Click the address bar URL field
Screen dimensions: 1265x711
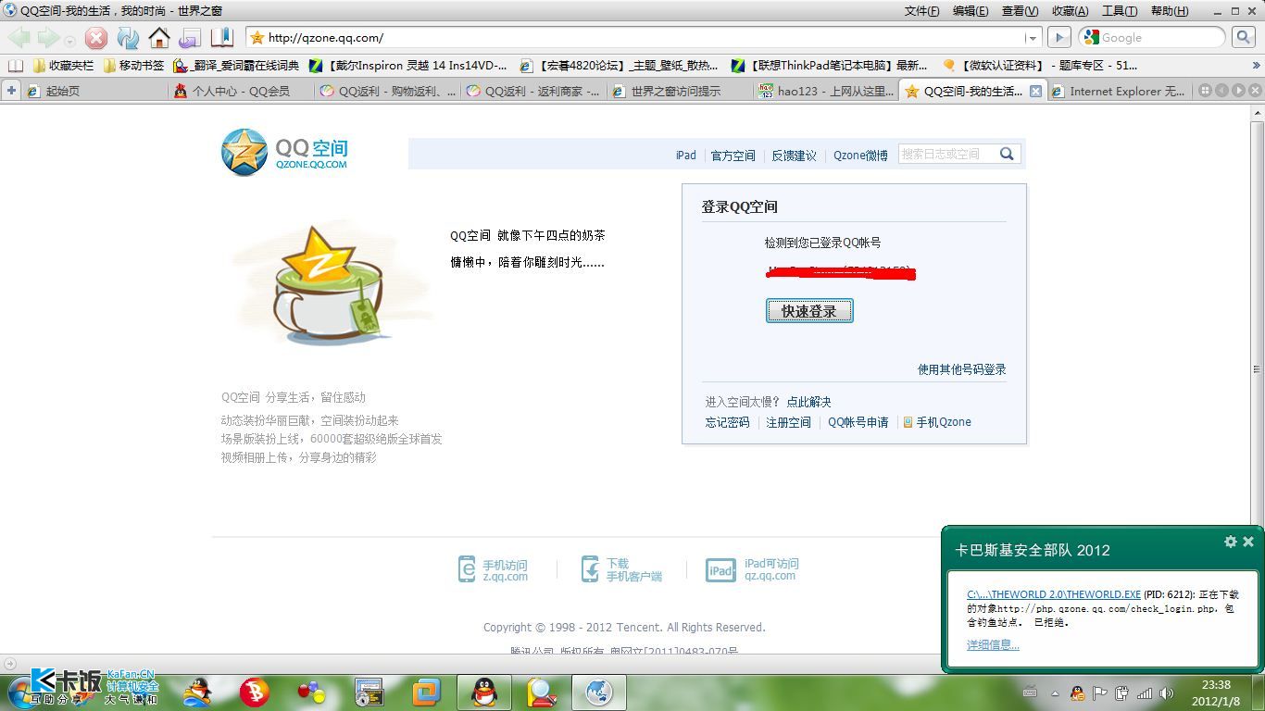(644, 38)
